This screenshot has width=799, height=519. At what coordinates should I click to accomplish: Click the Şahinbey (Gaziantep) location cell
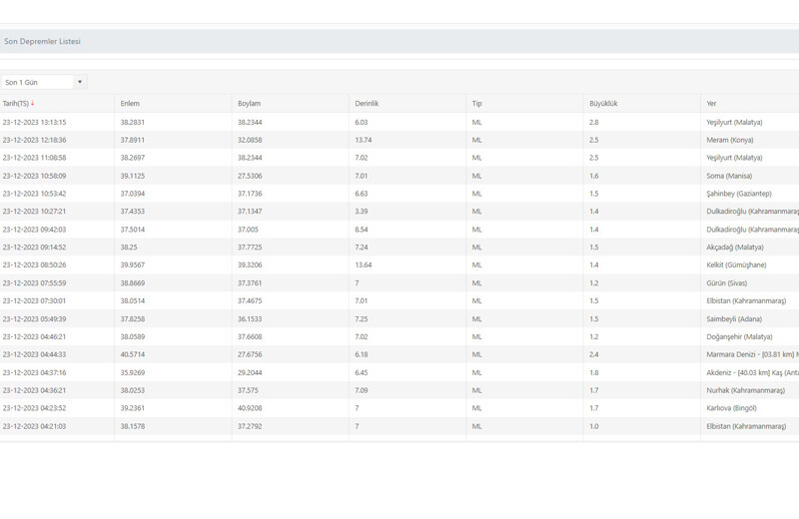[738, 194]
